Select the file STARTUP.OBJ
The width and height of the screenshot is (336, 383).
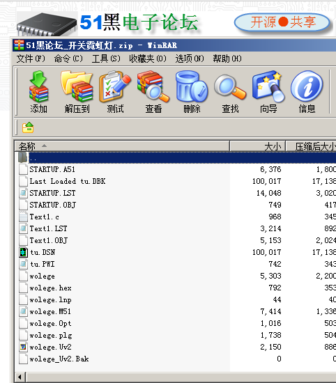tap(53, 205)
